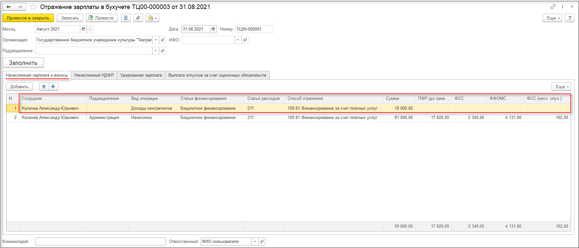Focus the Месяц input field
Viewport: 579px width, 248px height.
pos(58,29)
